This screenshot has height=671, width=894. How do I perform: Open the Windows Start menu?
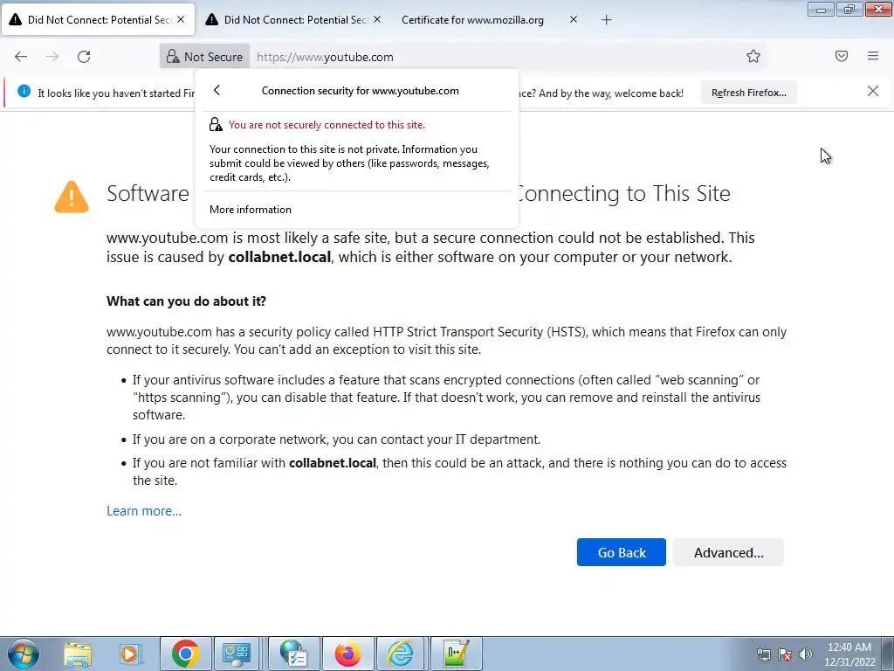[24, 654]
